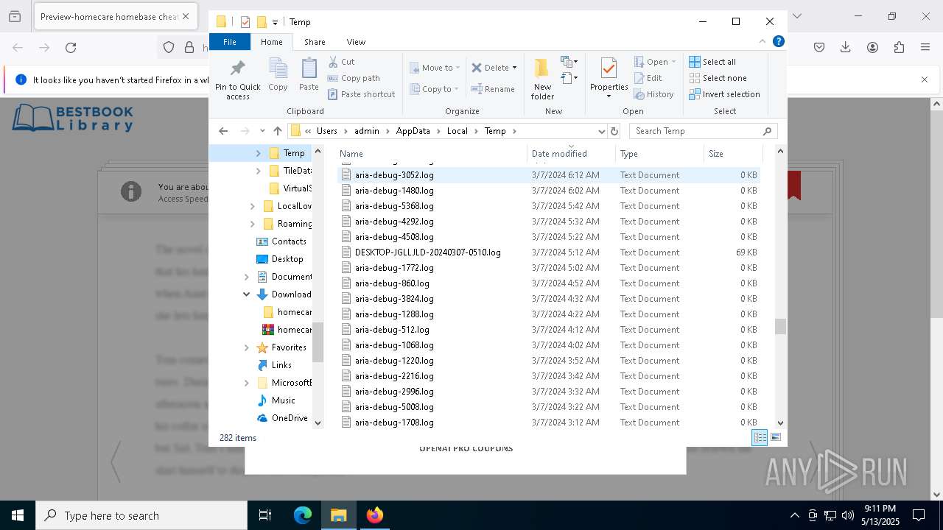Click Invert selection
The height and width of the screenshot is (530, 943).
724,94
